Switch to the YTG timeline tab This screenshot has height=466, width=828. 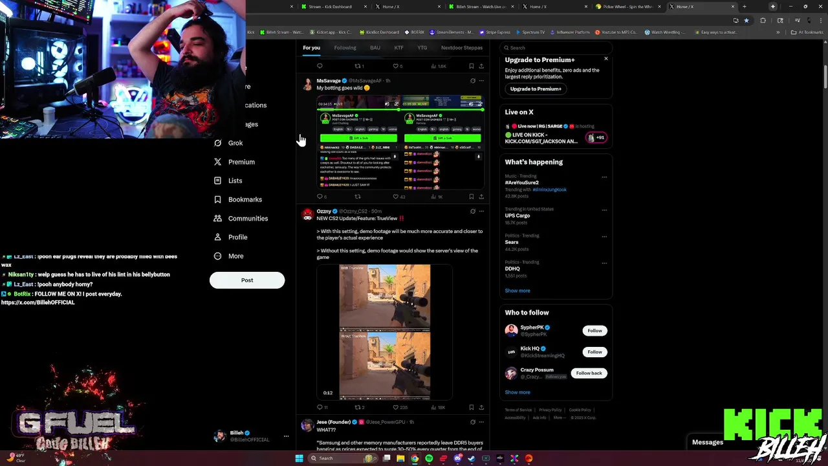click(x=422, y=48)
